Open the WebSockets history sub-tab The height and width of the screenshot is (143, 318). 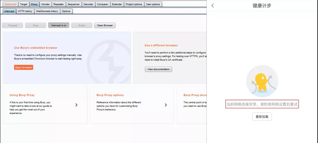[47, 11]
